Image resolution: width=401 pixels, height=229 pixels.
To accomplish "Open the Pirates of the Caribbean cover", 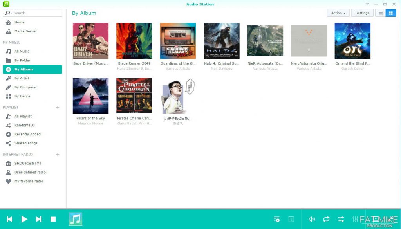I will pyautogui.click(x=134, y=96).
